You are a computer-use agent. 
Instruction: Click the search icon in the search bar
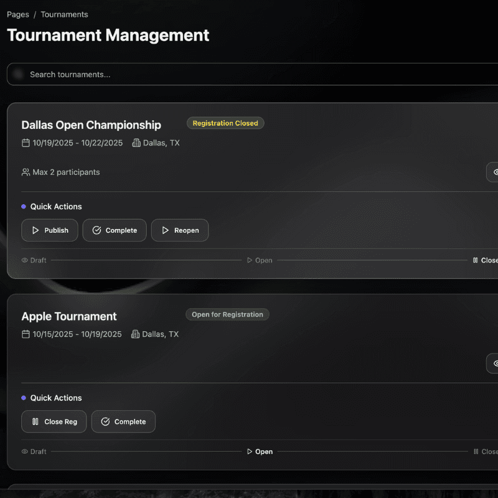(18, 74)
